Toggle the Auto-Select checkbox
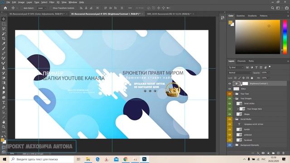This screenshot has width=290, height=163. (22, 8)
